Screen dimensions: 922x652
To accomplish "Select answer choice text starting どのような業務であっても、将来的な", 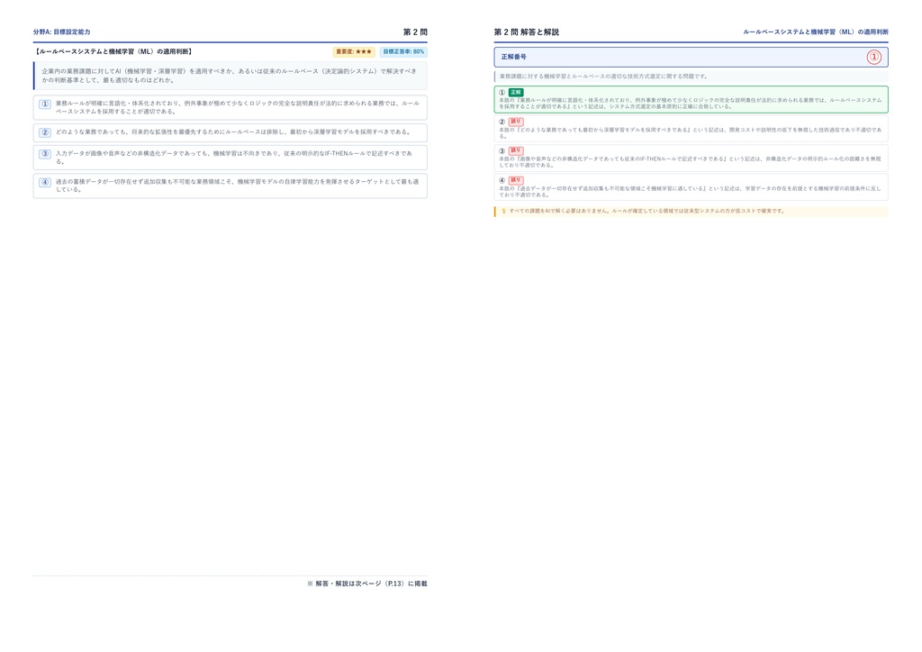I will click(234, 132).
